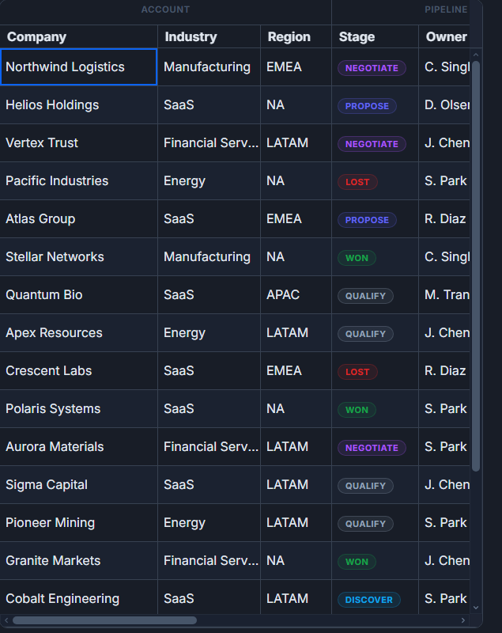Sort by the Industry column header
Viewport: 502px width, 633px height.
209,36
